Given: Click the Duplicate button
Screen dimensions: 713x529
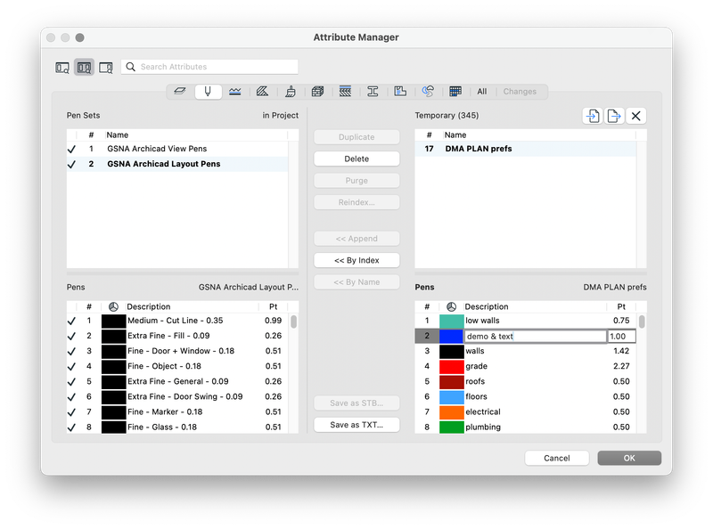Looking at the screenshot, I should pos(356,137).
